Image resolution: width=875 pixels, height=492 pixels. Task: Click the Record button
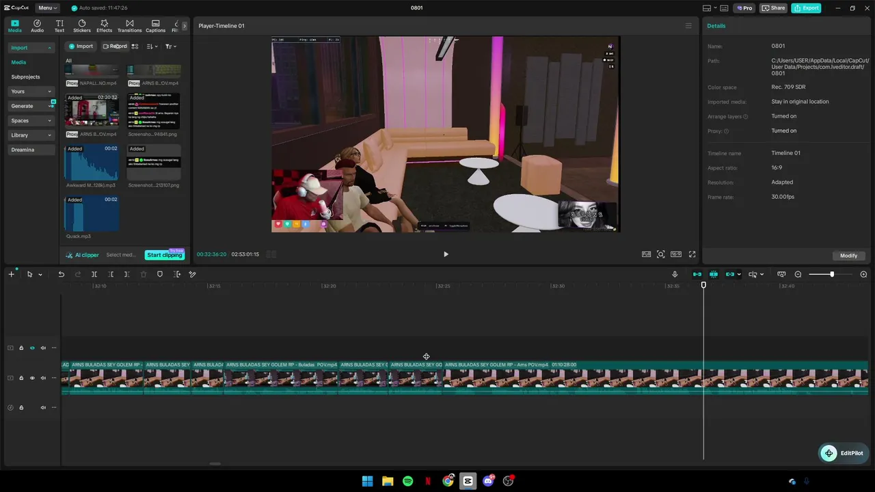pyautogui.click(x=115, y=46)
